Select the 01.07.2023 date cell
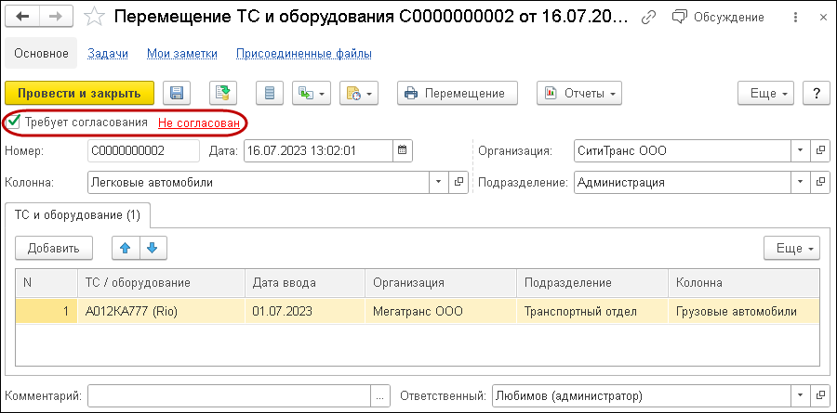The image size is (837, 413). click(x=305, y=311)
